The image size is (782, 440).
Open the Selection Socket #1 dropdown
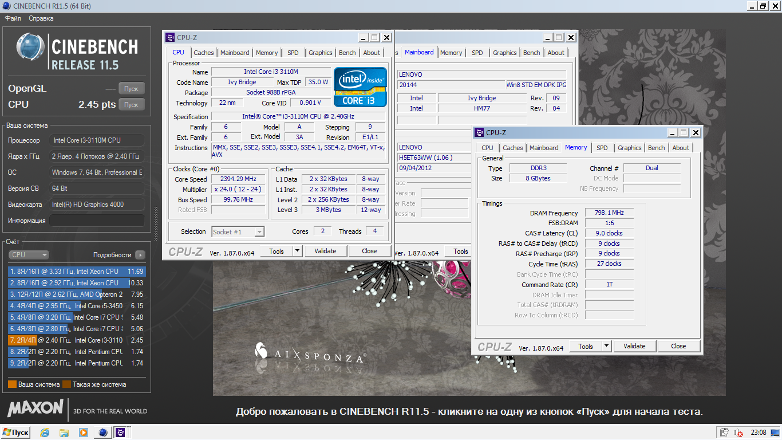click(238, 231)
